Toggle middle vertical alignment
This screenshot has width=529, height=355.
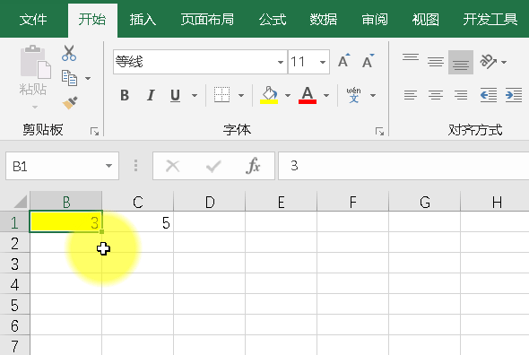coord(436,62)
